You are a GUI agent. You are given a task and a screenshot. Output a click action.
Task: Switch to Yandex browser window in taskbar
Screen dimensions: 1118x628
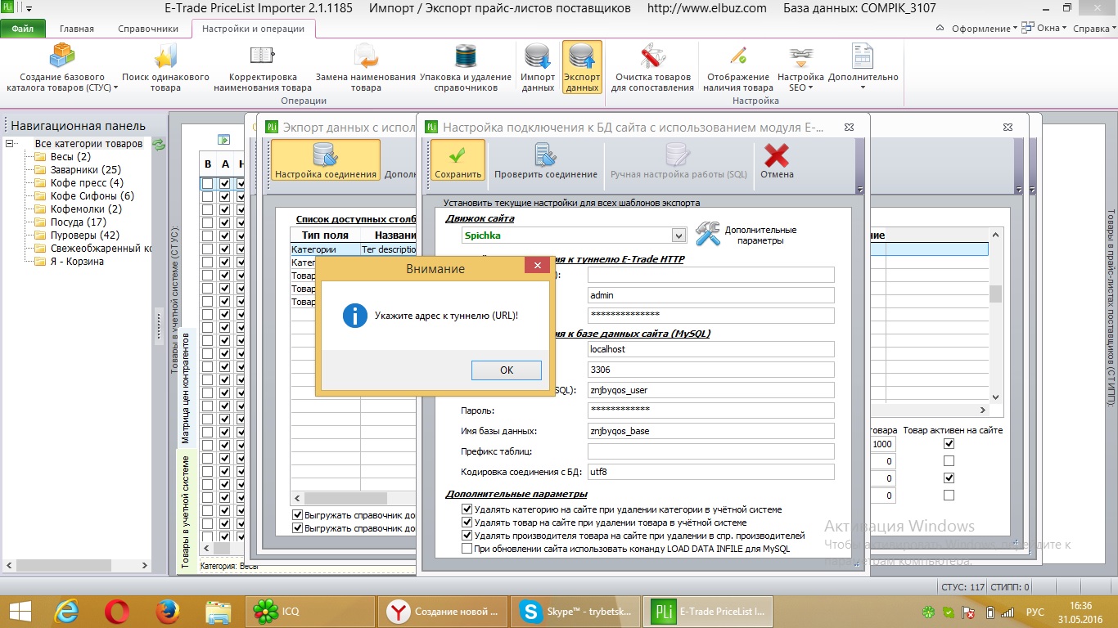coord(443,611)
